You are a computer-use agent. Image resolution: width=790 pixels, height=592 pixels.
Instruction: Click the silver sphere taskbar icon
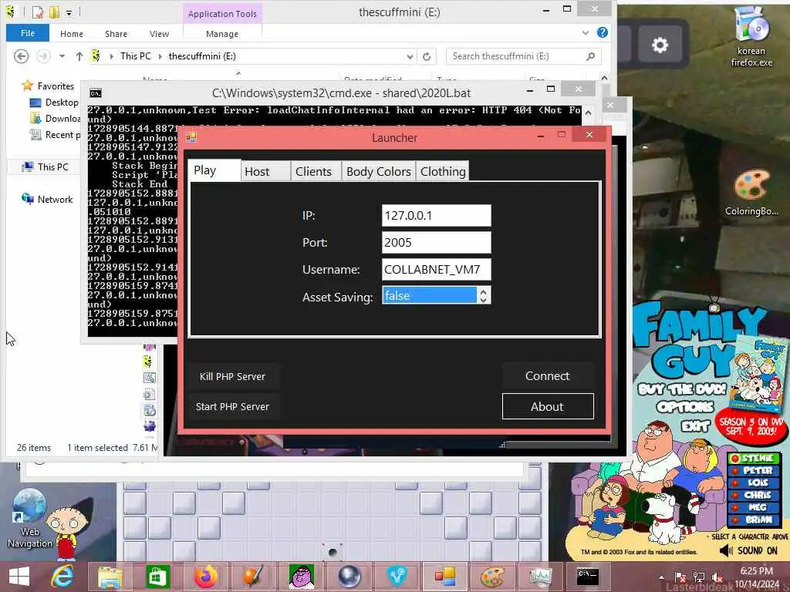click(x=349, y=577)
